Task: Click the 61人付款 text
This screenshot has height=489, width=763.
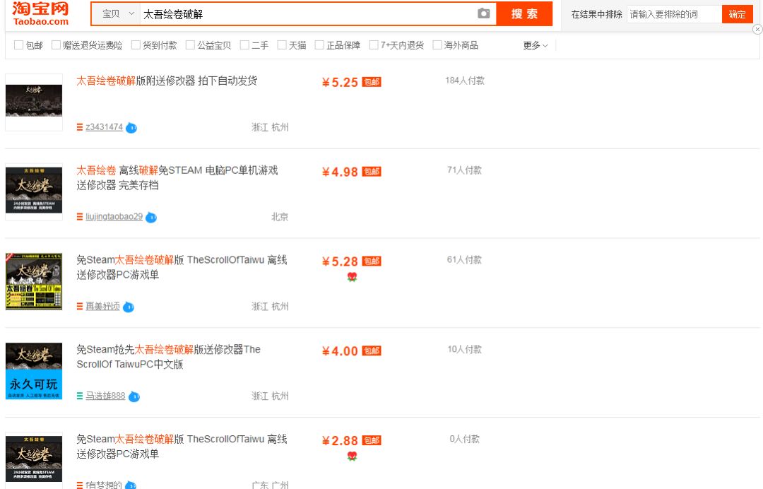Action: pyautogui.click(x=464, y=259)
